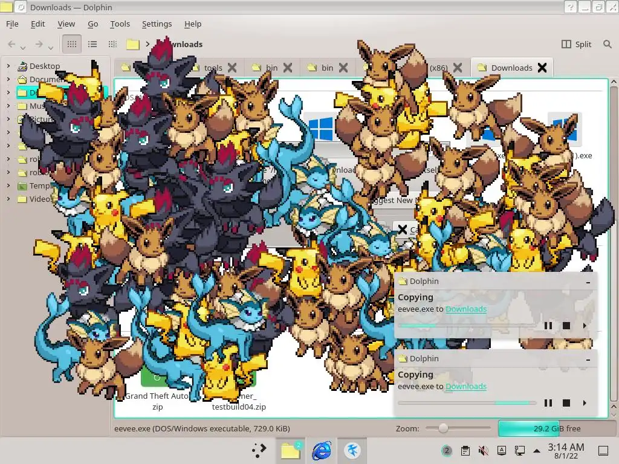
Task: Open the breadcrumb chevron before Downloads
Action: tap(147, 43)
